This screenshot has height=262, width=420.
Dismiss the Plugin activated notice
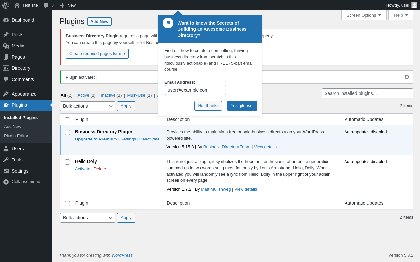click(x=407, y=77)
